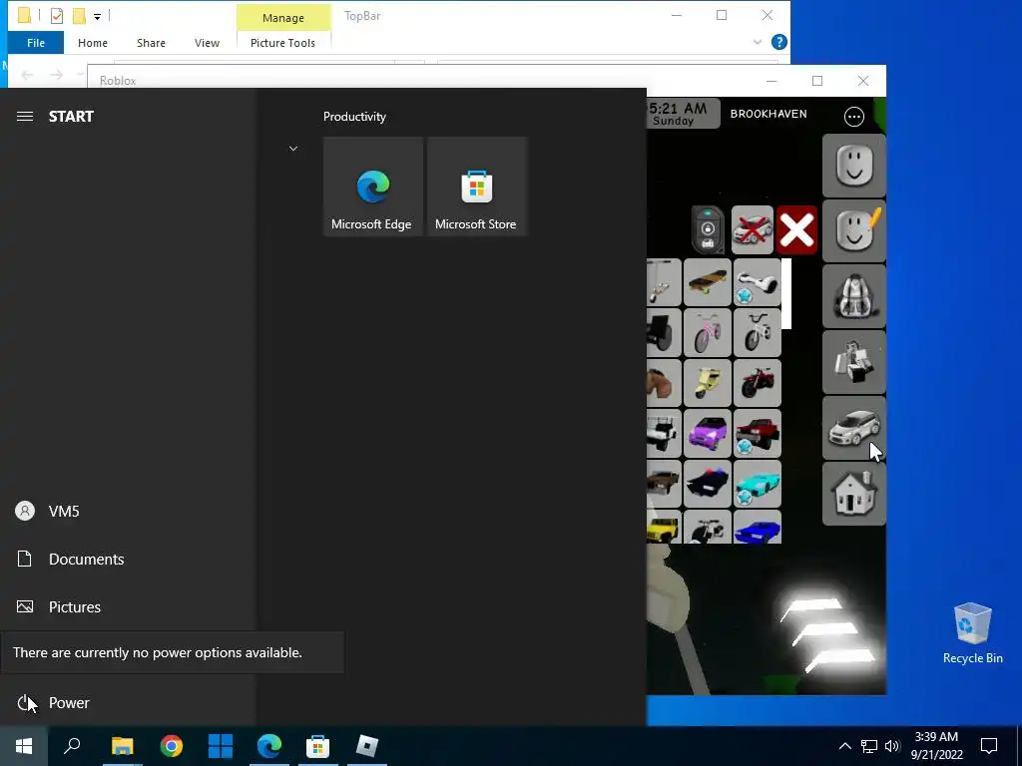The height and width of the screenshot is (766, 1022).
Task: Open Documents from Start menu
Action: pyautogui.click(x=128, y=559)
